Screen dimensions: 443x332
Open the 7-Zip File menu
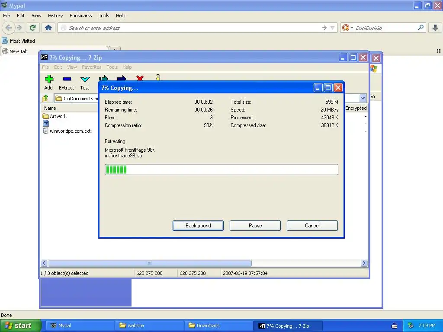click(45, 67)
